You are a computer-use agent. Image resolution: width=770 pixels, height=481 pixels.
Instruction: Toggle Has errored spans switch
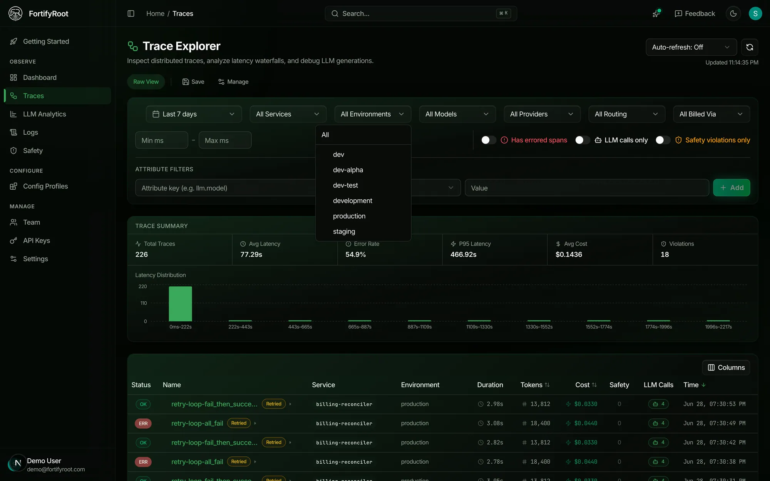[489, 140]
